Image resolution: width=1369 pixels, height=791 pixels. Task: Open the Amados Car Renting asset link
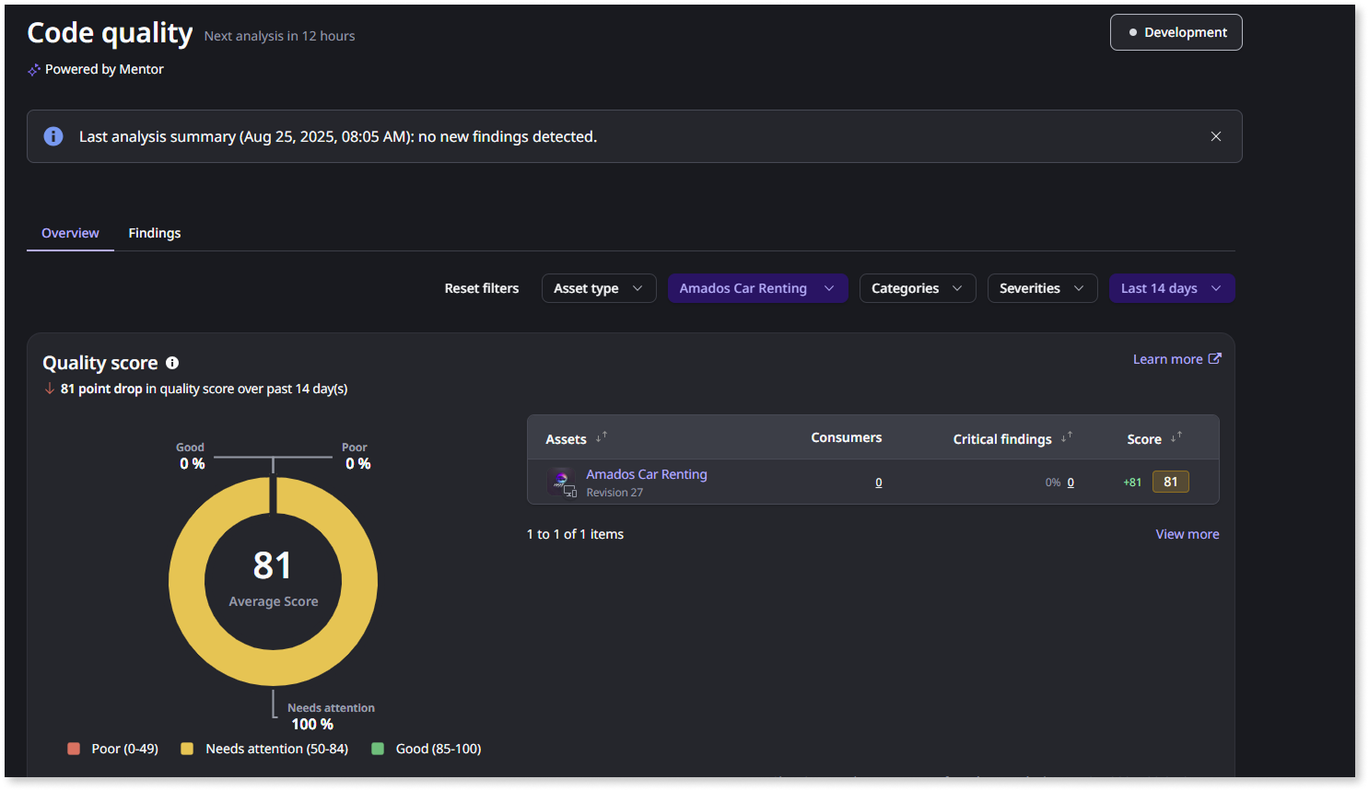pyautogui.click(x=646, y=474)
